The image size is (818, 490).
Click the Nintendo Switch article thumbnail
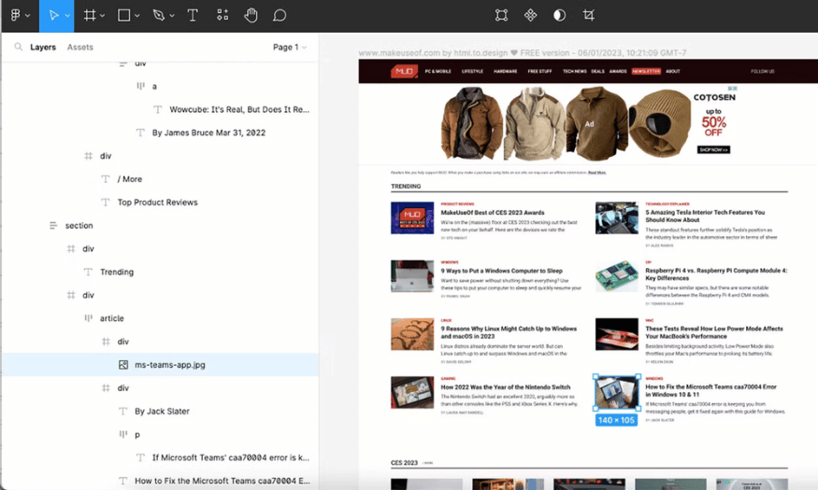tap(412, 393)
